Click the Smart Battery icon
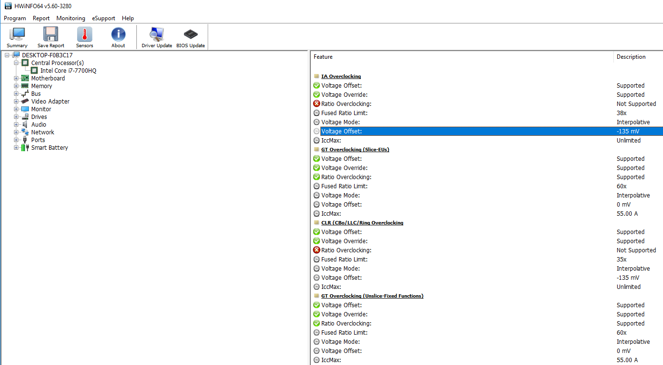The height and width of the screenshot is (365, 663). [25, 147]
